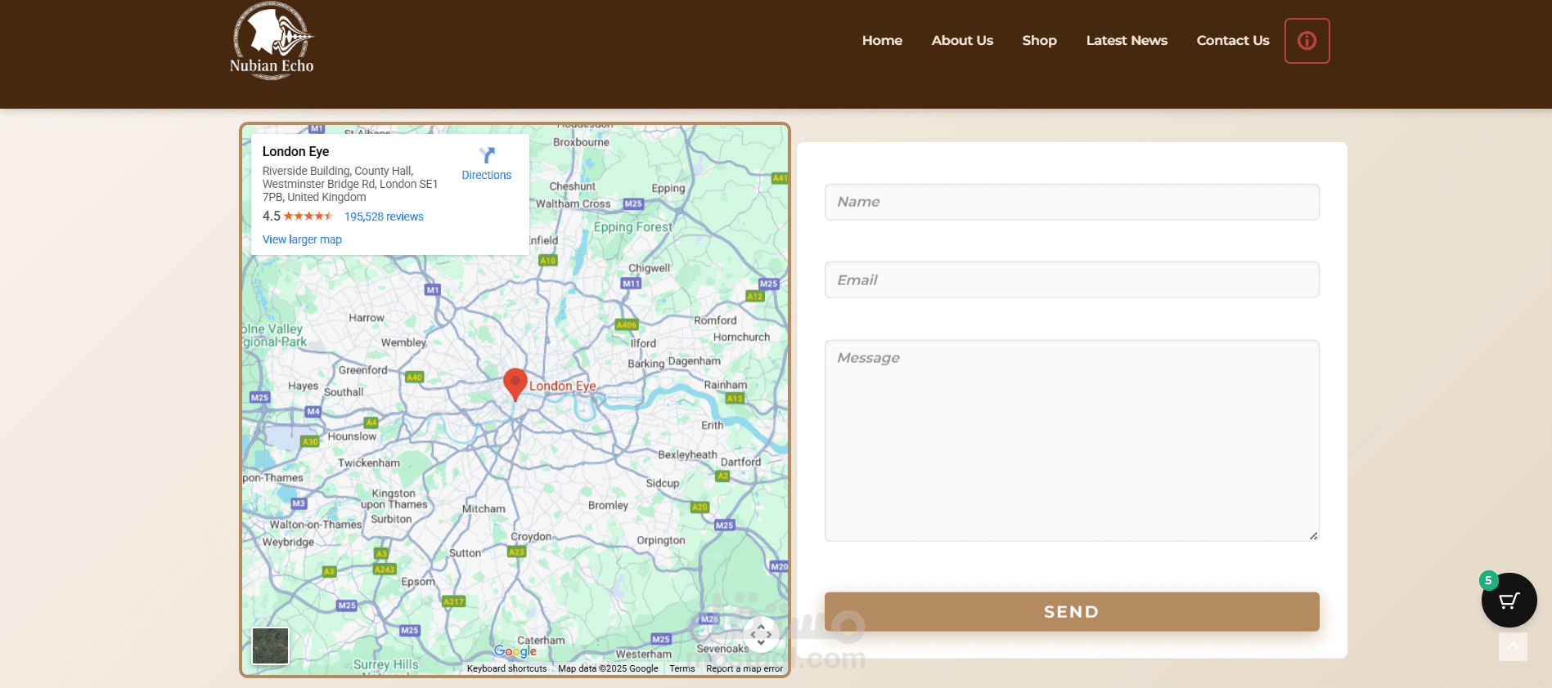1552x688 pixels.
Task: Click the Orpington label on map
Action: [x=661, y=540]
